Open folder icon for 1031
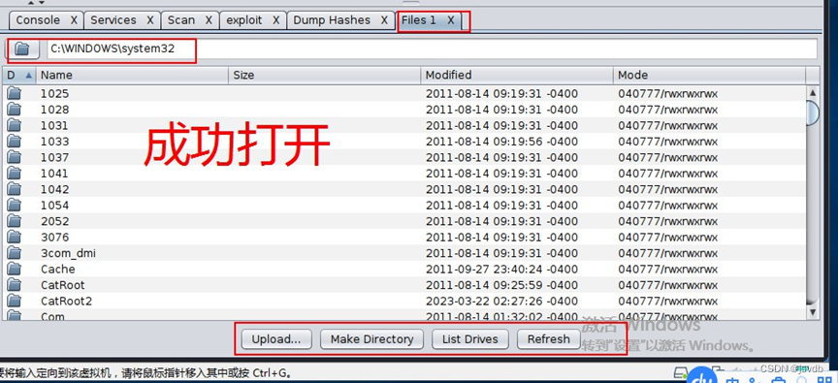 pos(14,125)
